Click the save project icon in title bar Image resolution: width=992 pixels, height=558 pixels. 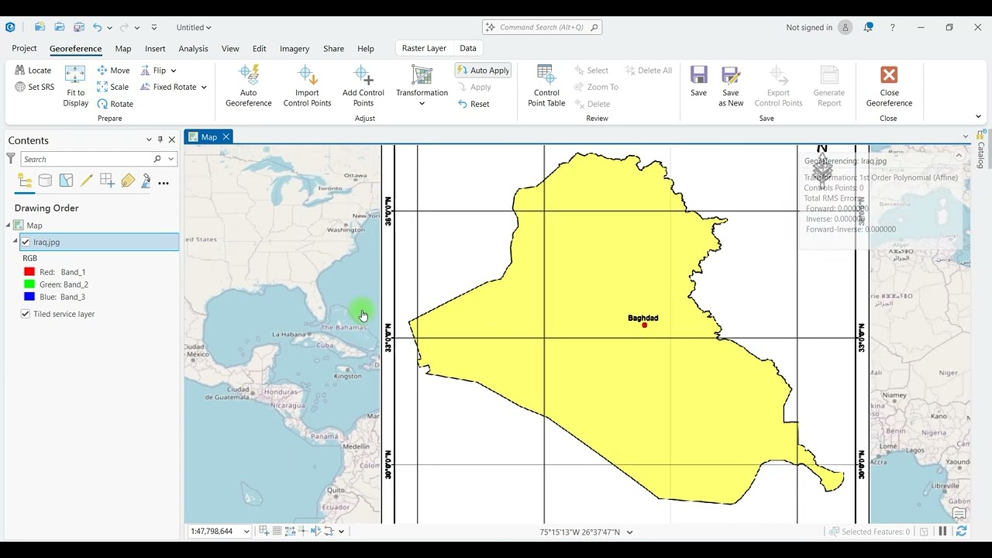pyautogui.click(x=78, y=27)
